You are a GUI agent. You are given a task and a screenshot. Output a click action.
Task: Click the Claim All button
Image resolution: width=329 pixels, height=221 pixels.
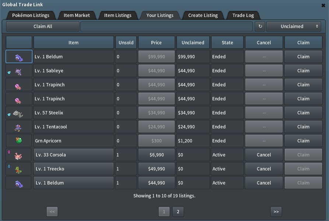[x=43, y=27]
